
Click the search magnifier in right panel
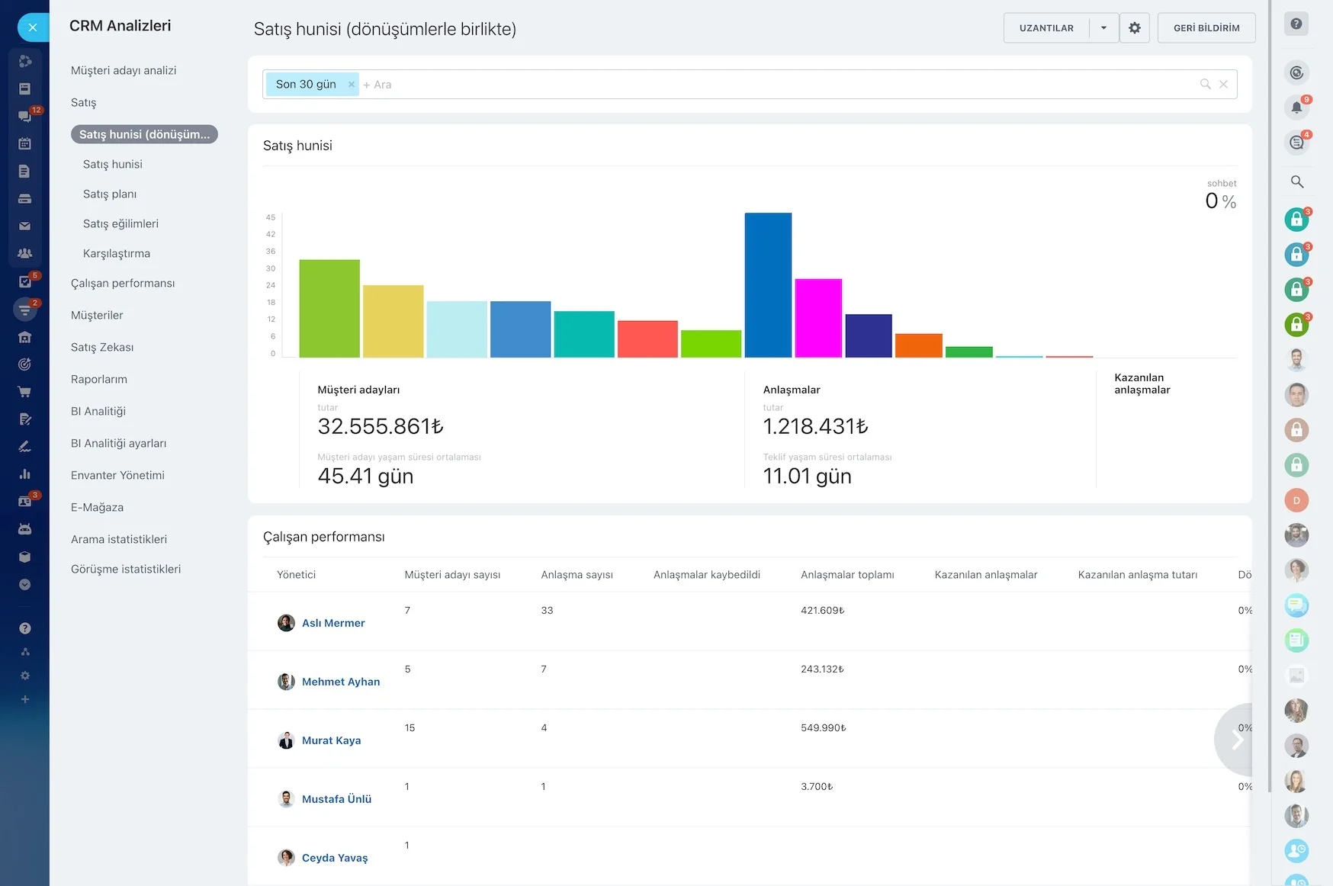(1296, 181)
